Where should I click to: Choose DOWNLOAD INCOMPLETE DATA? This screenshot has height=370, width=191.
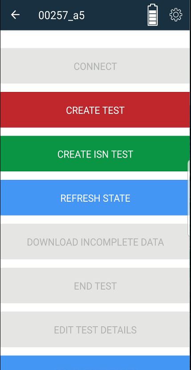tap(95, 241)
